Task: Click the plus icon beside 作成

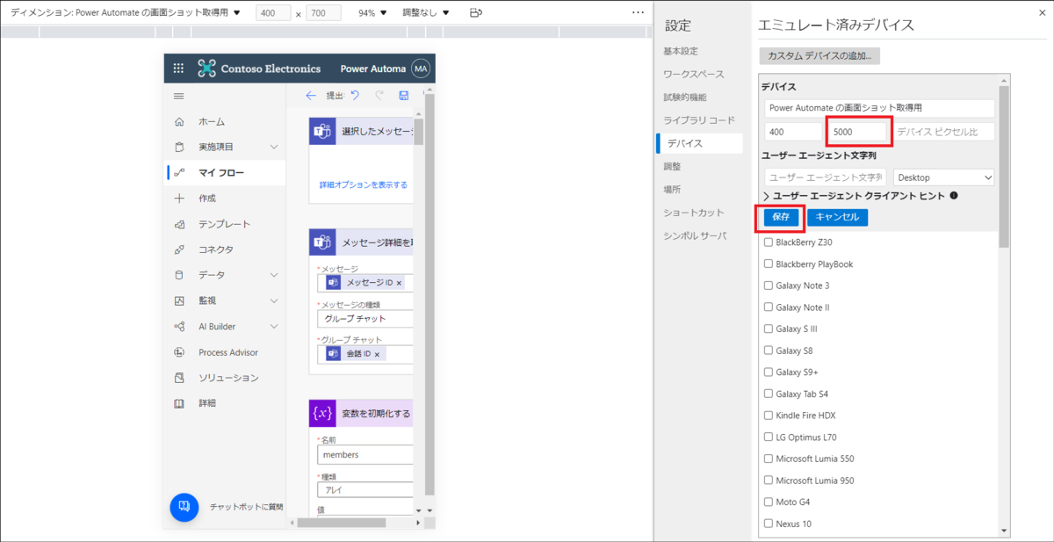Action: tap(179, 198)
